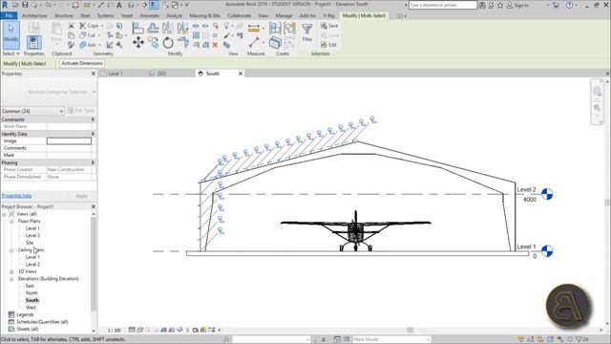Collapse the Ceiling Plans tree node
The height and width of the screenshot is (344, 611).
(11, 250)
